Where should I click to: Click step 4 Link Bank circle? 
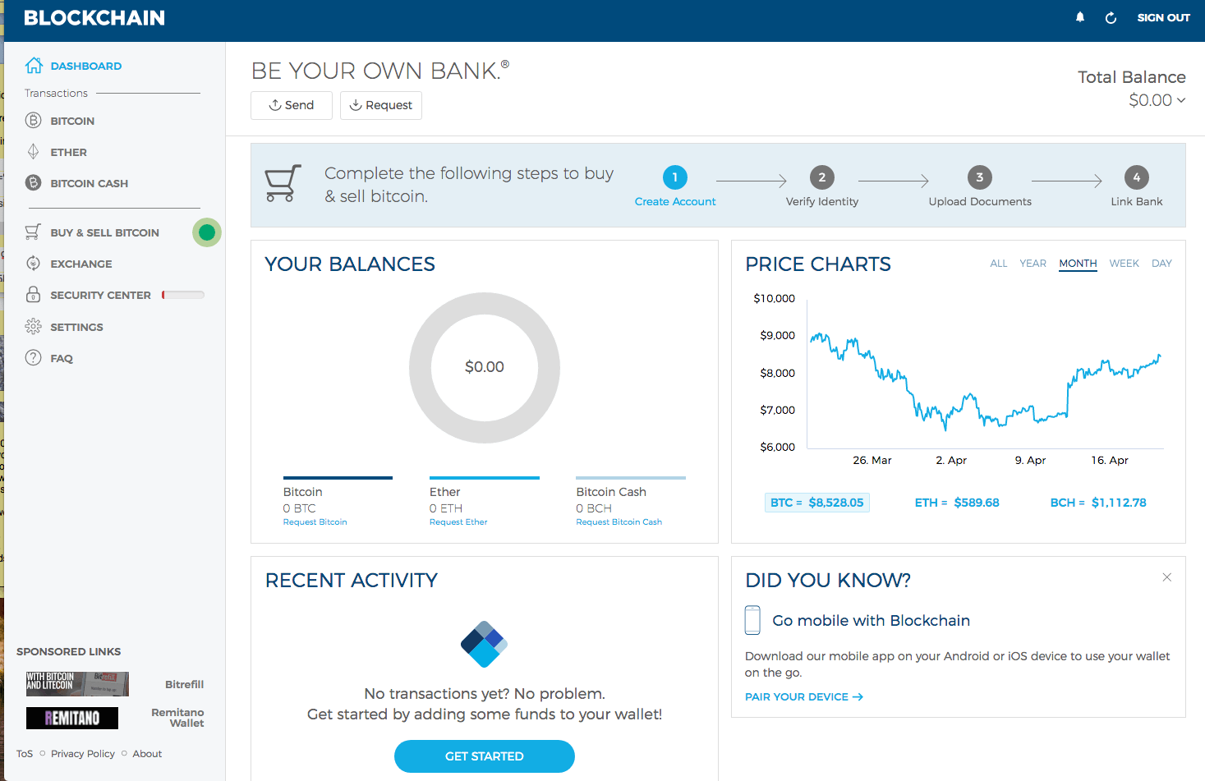pos(1137,177)
